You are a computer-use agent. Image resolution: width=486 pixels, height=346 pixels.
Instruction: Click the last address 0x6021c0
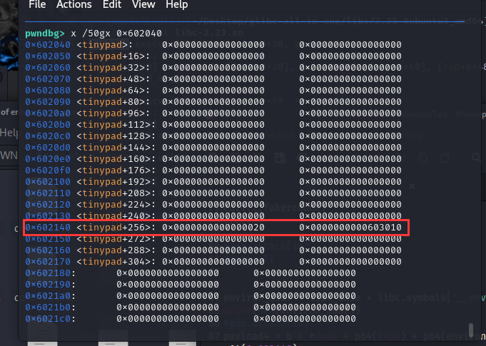48,319
